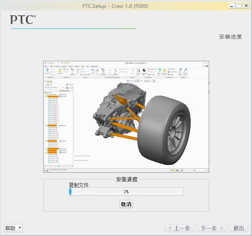The image size is (252, 236).
Task: Select the Model tab in the preview ribbon
Action: [51, 66]
